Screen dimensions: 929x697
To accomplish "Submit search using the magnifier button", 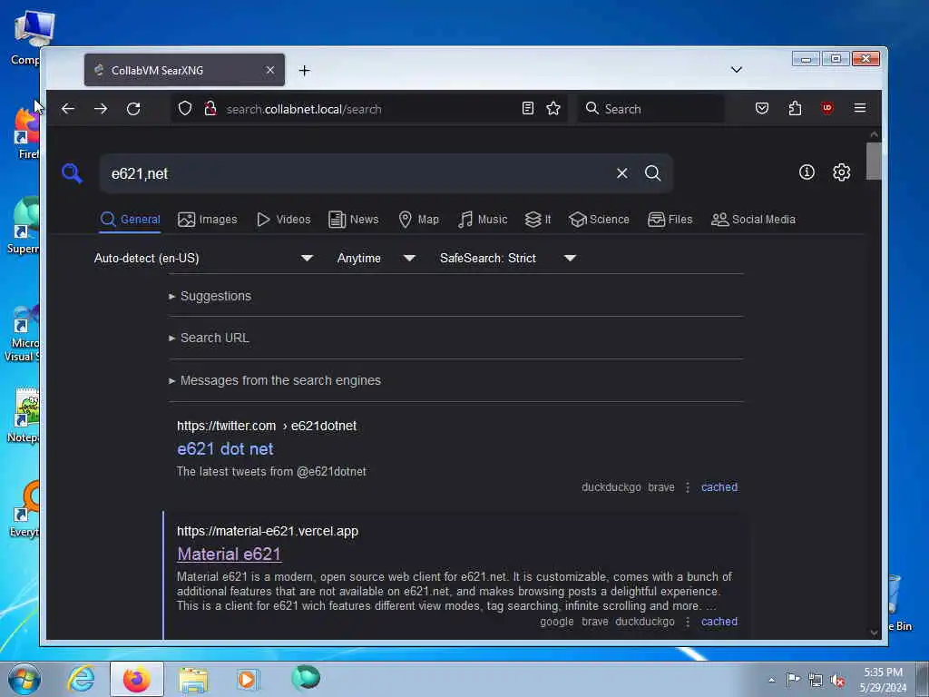I will click(x=652, y=173).
